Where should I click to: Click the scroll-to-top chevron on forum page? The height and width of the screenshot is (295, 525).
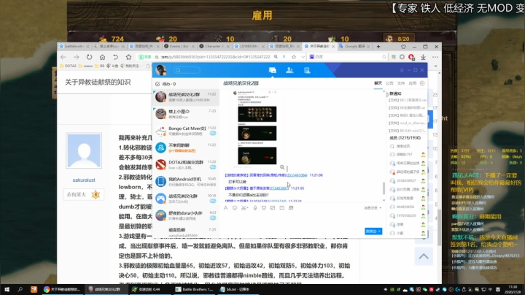tap(424, 257)
